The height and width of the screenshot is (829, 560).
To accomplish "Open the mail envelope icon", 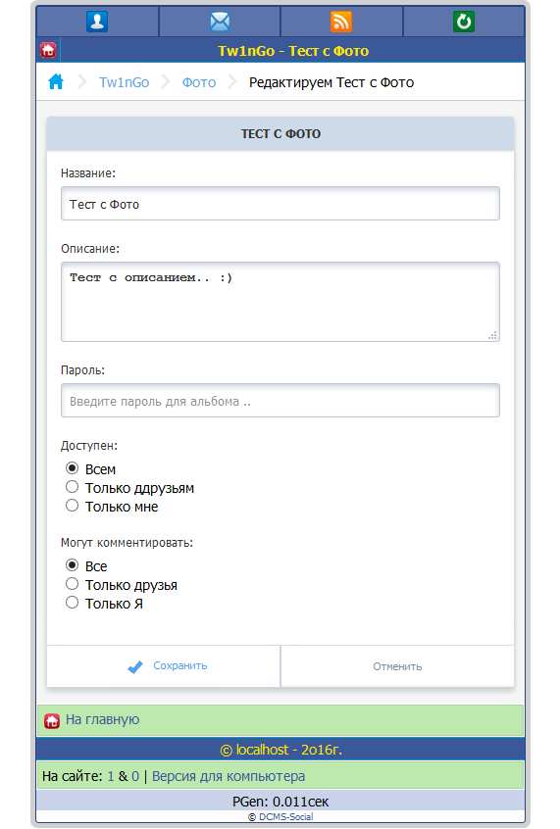I will [x=220, y=22].
